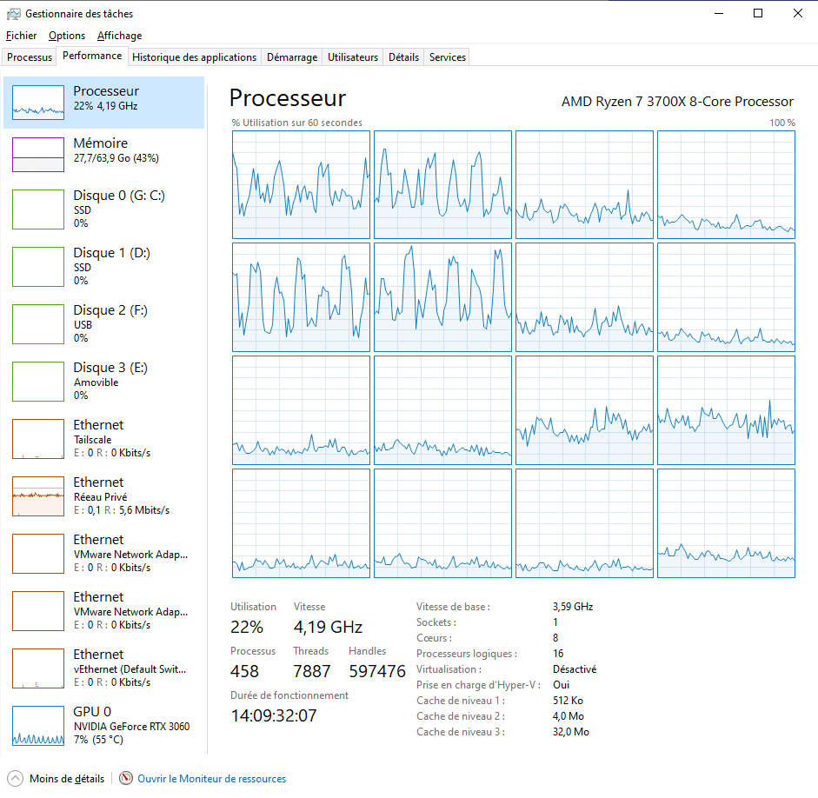Select the vEthernet (Default Switch) sidebar icon
Viewport: 818px width, 798px height.
(x=37, y=668)
